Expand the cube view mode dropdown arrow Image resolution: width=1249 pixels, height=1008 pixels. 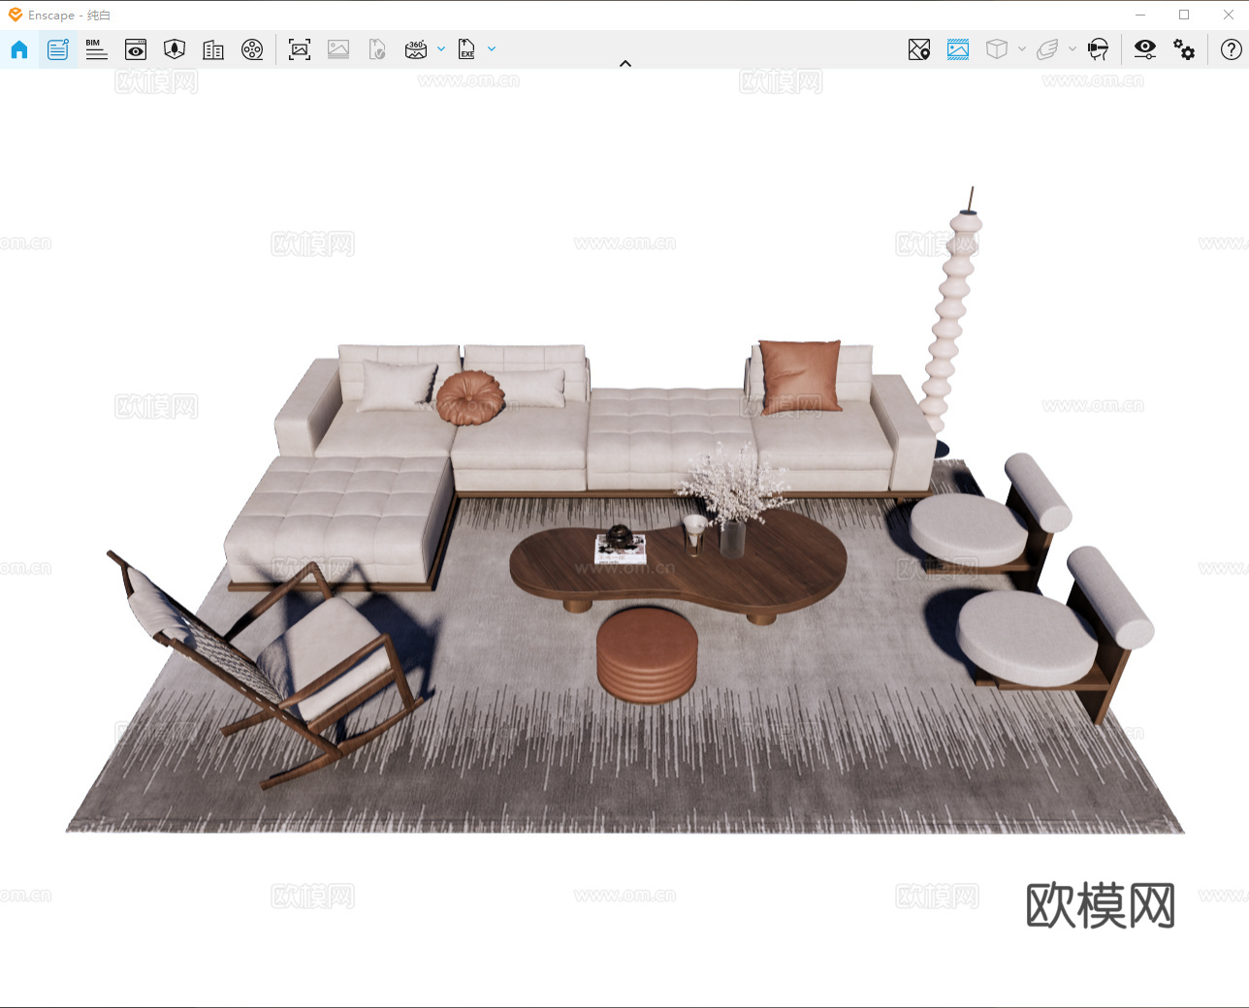(1022, 49)
